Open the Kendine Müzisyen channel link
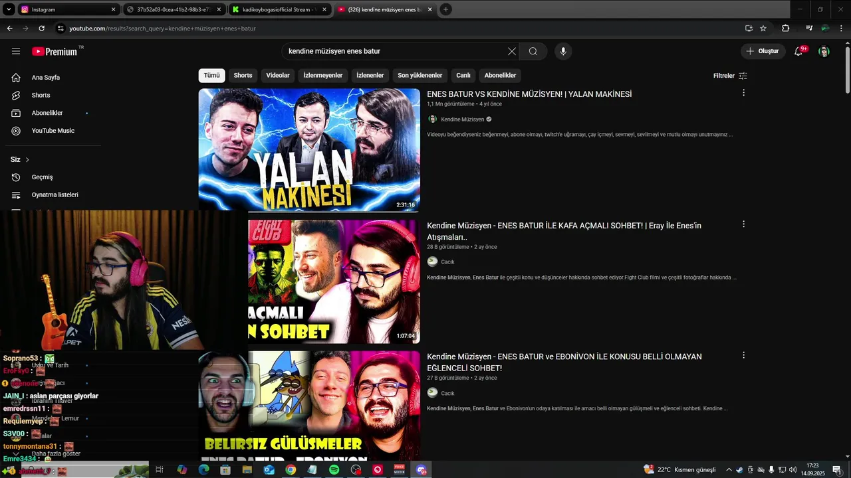Image resolution: width=851 pixels, height=478 pixels. tap(462, 119)
